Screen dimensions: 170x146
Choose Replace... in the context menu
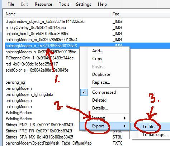click(101, 82)
